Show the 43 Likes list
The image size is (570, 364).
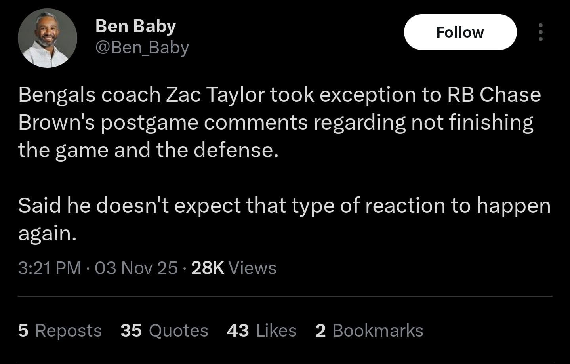[261, 330]
